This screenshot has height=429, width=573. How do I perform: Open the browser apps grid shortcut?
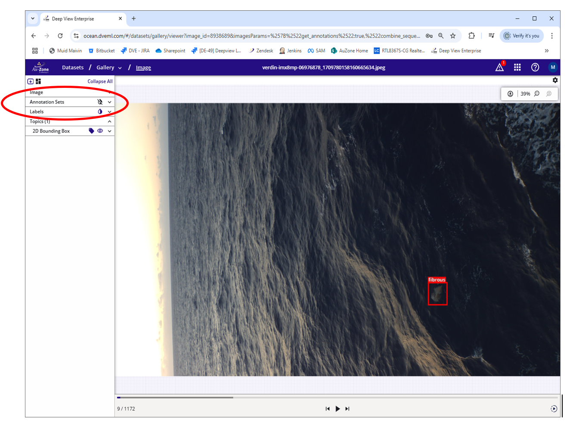(35, 51)
